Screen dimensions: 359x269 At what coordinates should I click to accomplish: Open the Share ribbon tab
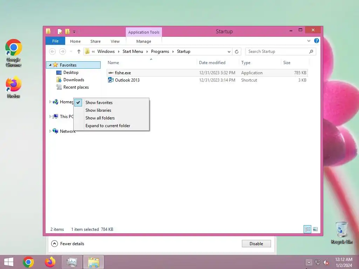point(95,41)
